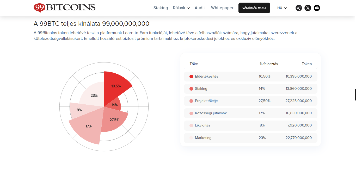This screenshot has width=356, height=171.
Task: Click the 27,225,000,000 token amount
Action: coord(299,101)
